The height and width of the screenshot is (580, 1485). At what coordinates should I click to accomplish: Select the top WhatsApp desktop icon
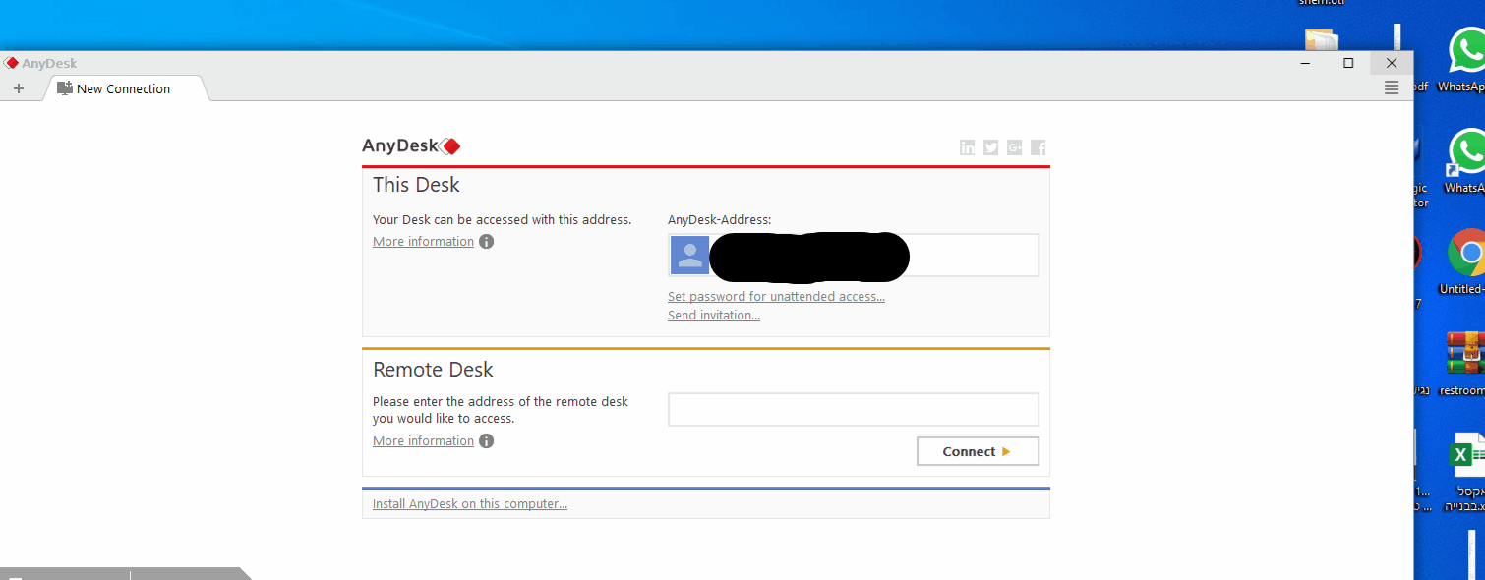[x=1465, y=60]
